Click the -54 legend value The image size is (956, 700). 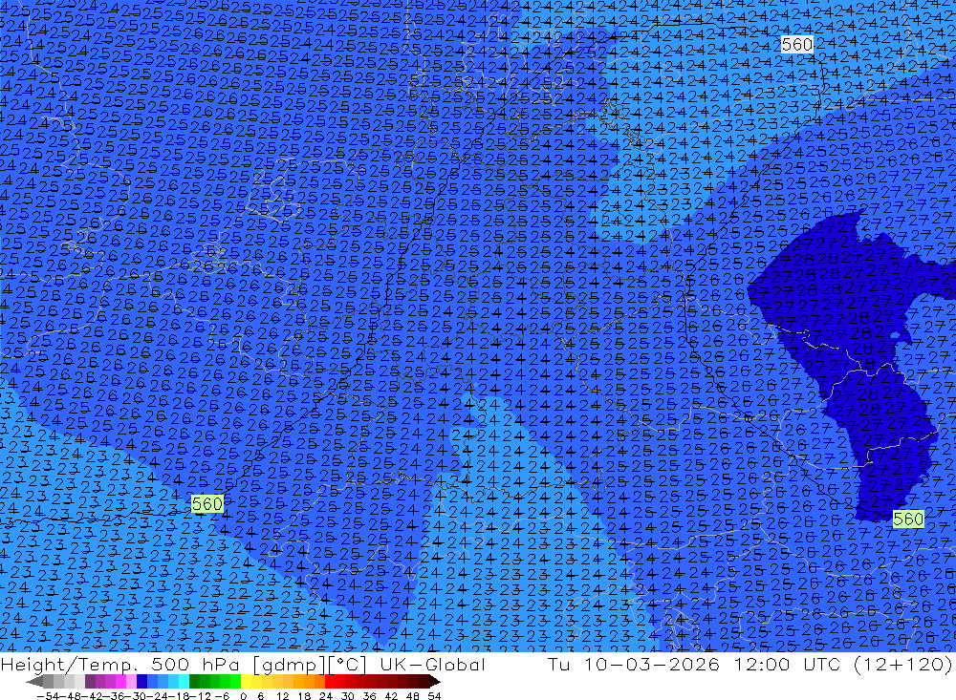tap(48, 696)
